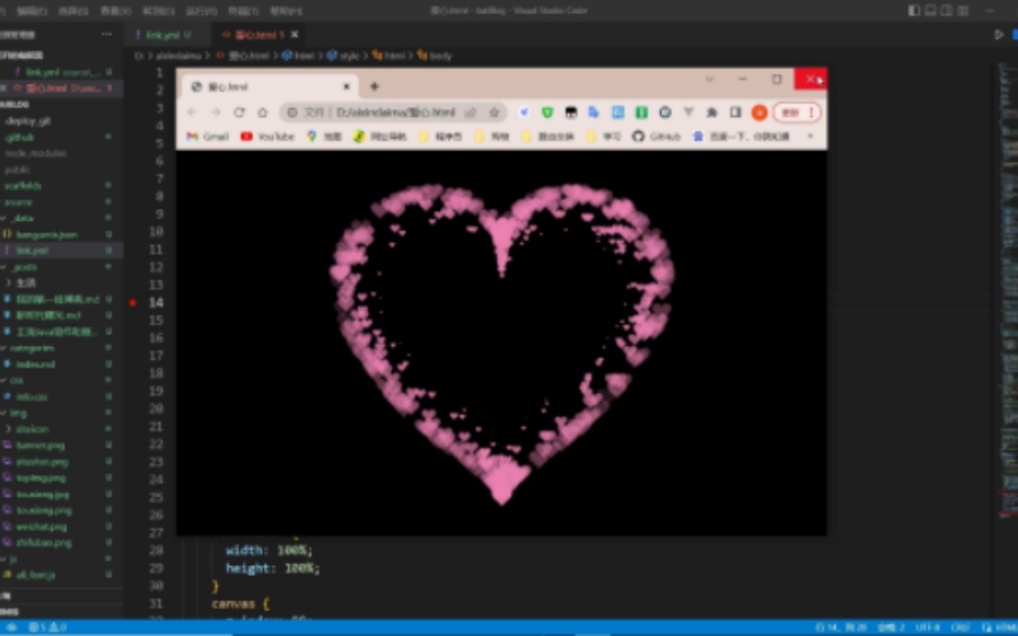Click the orange extension icon beside the update button
The image size is (1018, 636).
pyautogui.click(x=759, y=112)
